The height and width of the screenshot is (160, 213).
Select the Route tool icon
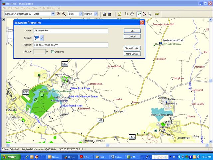coord(144,14)
